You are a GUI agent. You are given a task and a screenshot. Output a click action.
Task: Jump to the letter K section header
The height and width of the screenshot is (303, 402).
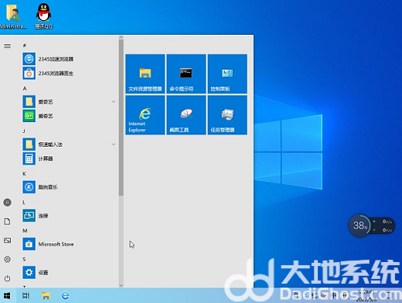tap(24, 174)
